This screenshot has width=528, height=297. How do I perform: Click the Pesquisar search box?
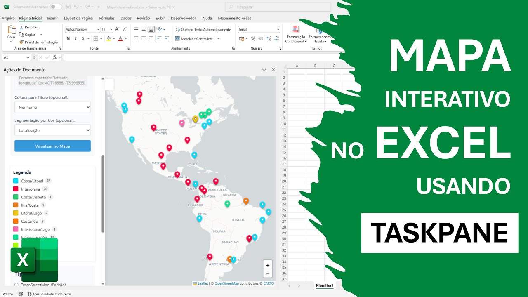coord(278,7)
